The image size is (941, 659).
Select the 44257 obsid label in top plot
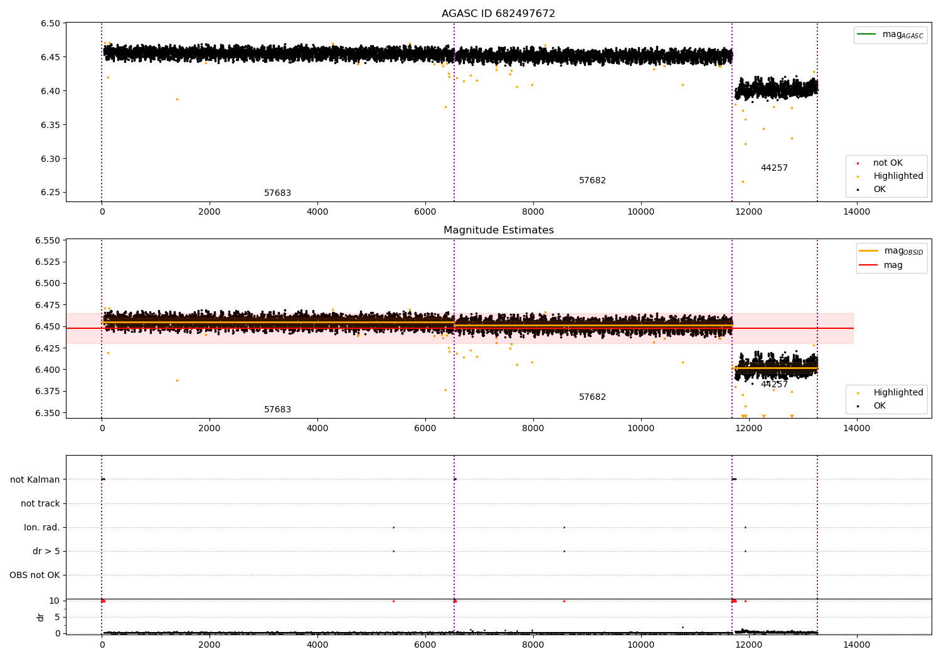click(x=774, y=168)
